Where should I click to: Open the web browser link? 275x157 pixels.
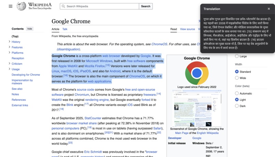click(111, 56)
